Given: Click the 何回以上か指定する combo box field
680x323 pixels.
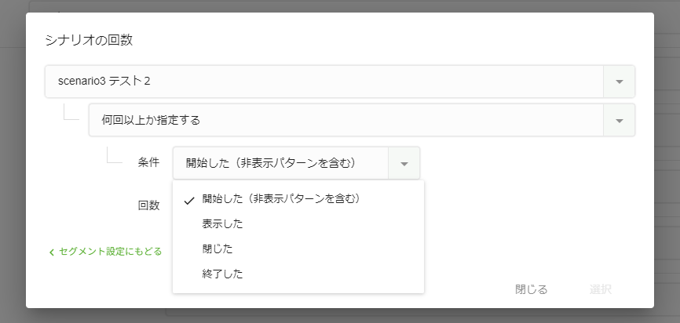Looking at the screenshot, I should (x=362, y=121).
